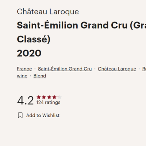
Task: Click the third red rating star
Action: (x=49, y=97)
